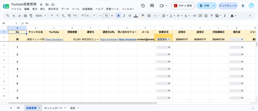Open text wrapping options
Screen dimensions: 258x111
coord(179,16)
